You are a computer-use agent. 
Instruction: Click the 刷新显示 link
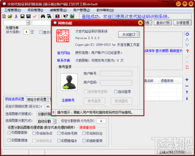pyautogui.click(x=176, y=51)
